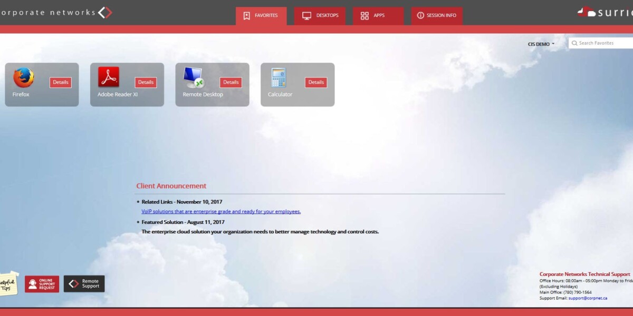
Task: Open the Calculator app icon
Action: tap(279, 77)
